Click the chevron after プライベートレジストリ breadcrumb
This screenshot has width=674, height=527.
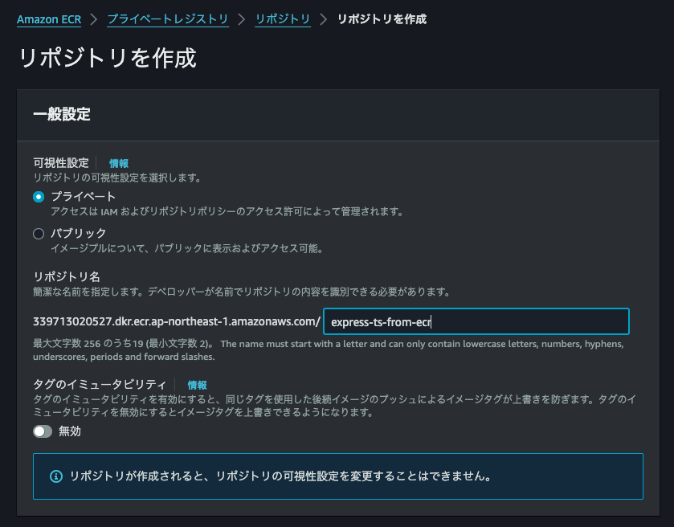pos(242,18)
